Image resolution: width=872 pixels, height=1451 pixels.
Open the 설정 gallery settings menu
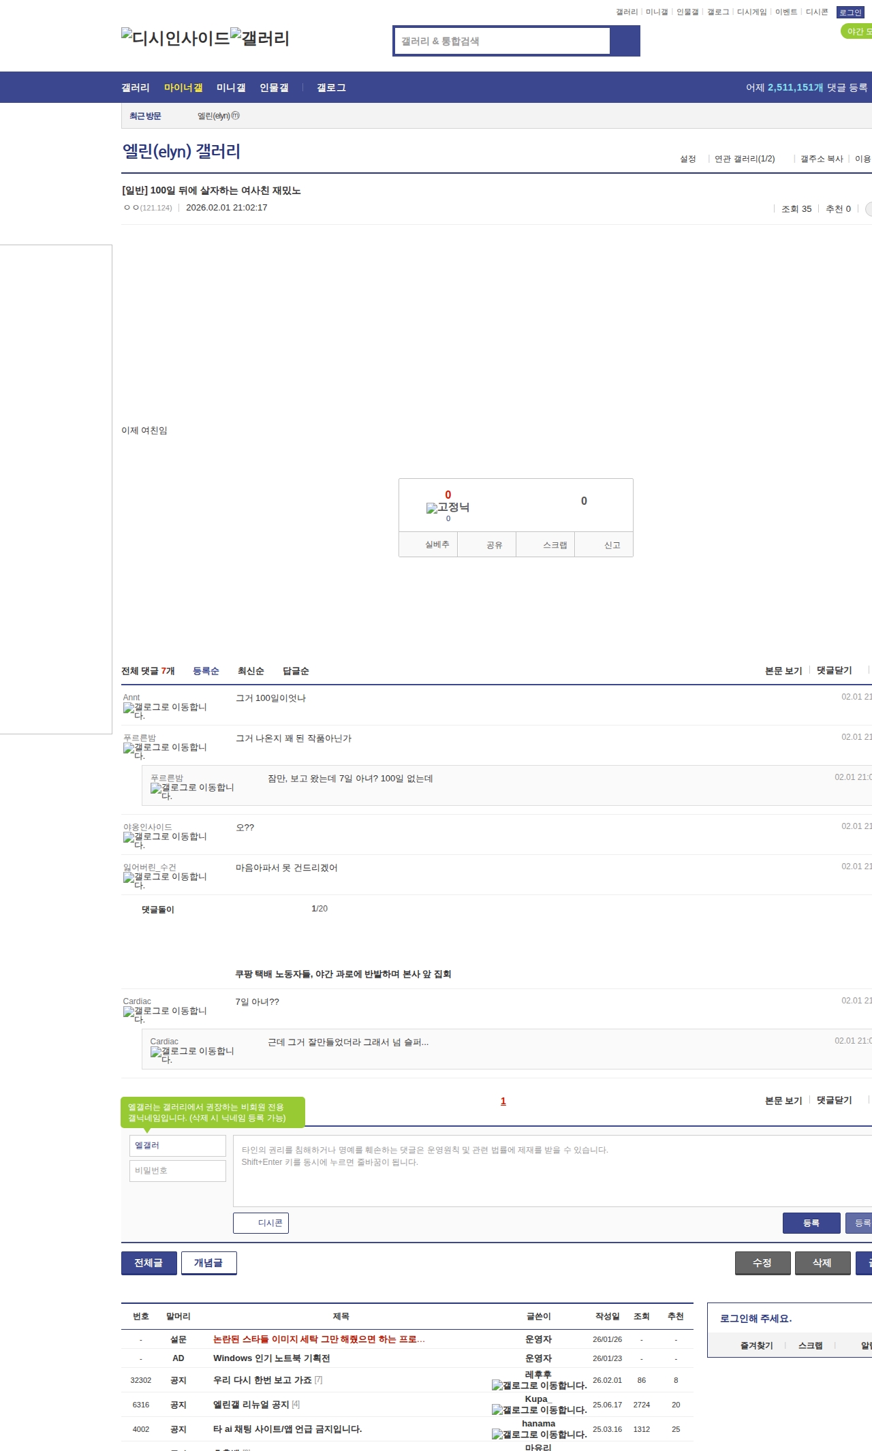(x=687, y=159)
